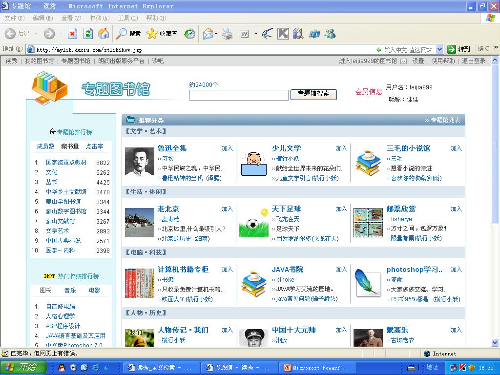Click the page vertical scrollbar thumb

pos(495,144)
